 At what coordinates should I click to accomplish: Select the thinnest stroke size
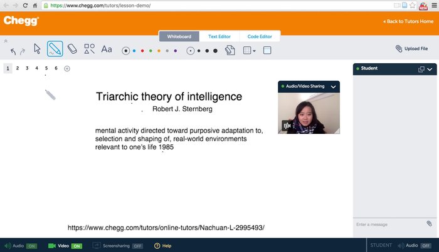click(191, 51)
